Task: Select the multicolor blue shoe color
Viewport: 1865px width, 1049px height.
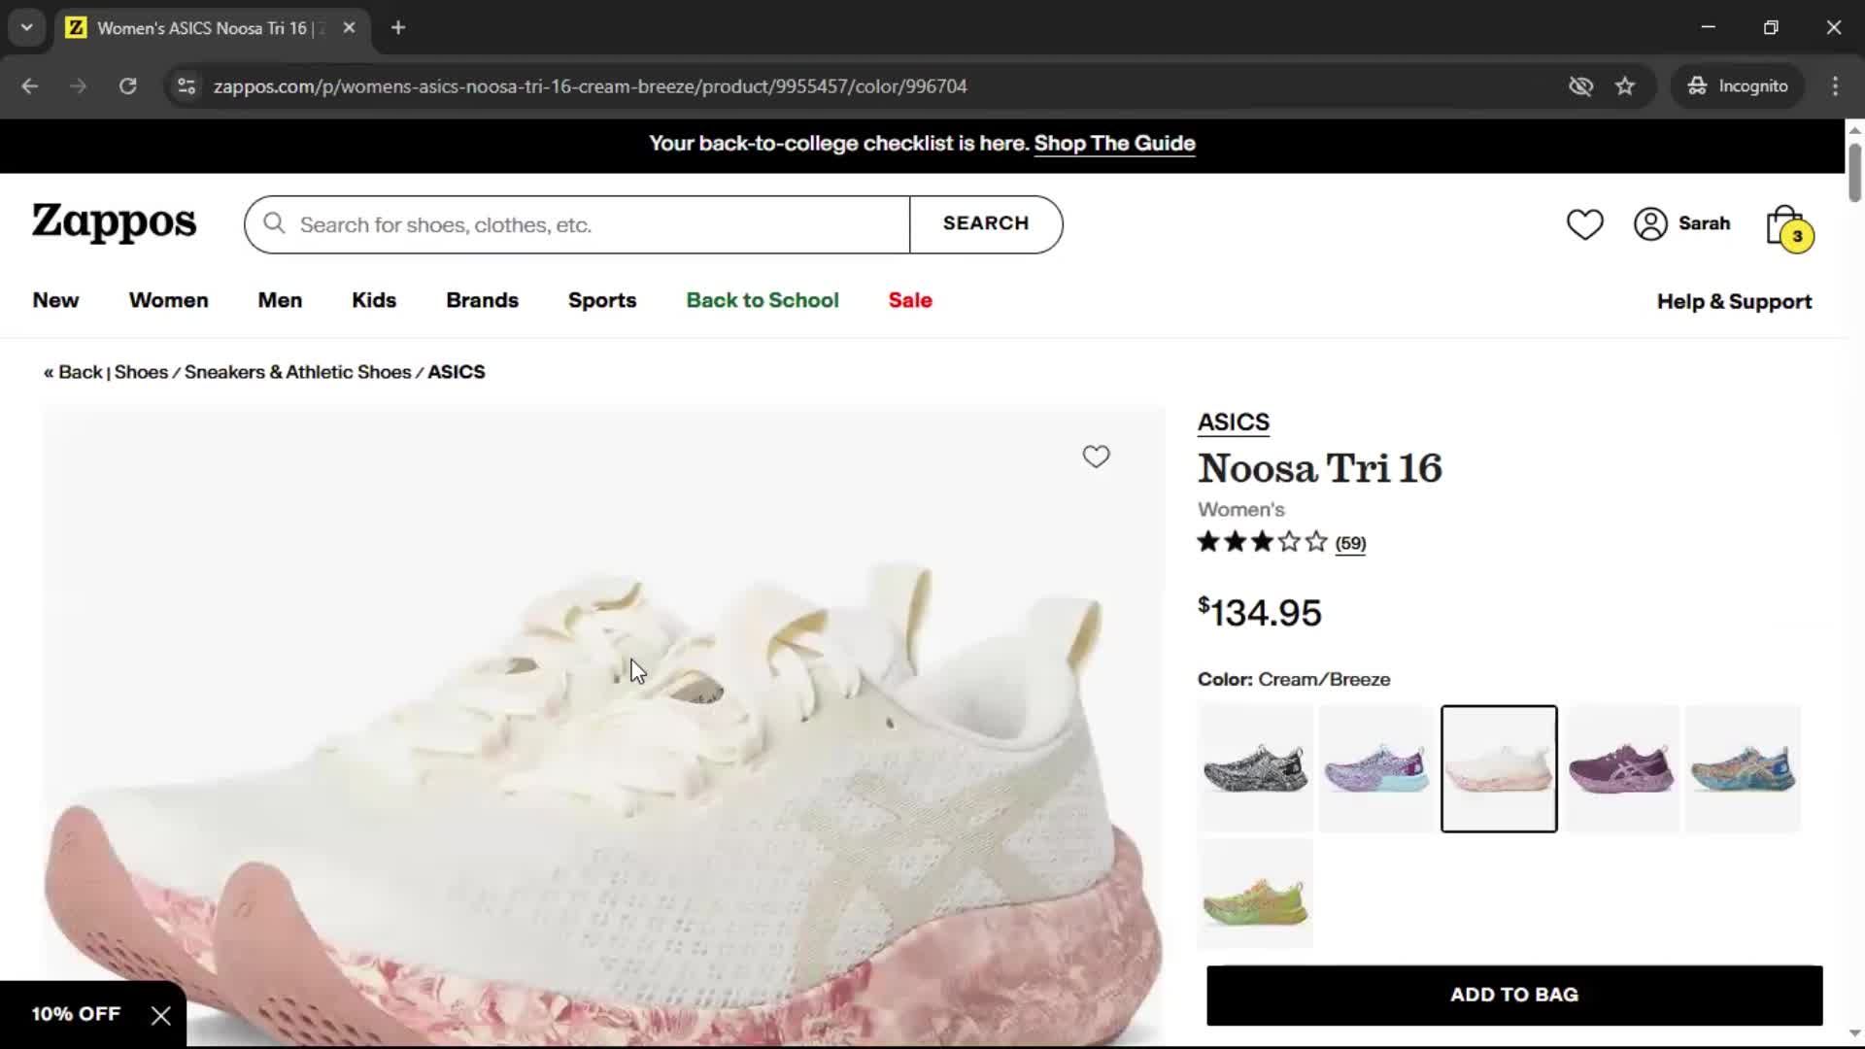Action: 1743,768
